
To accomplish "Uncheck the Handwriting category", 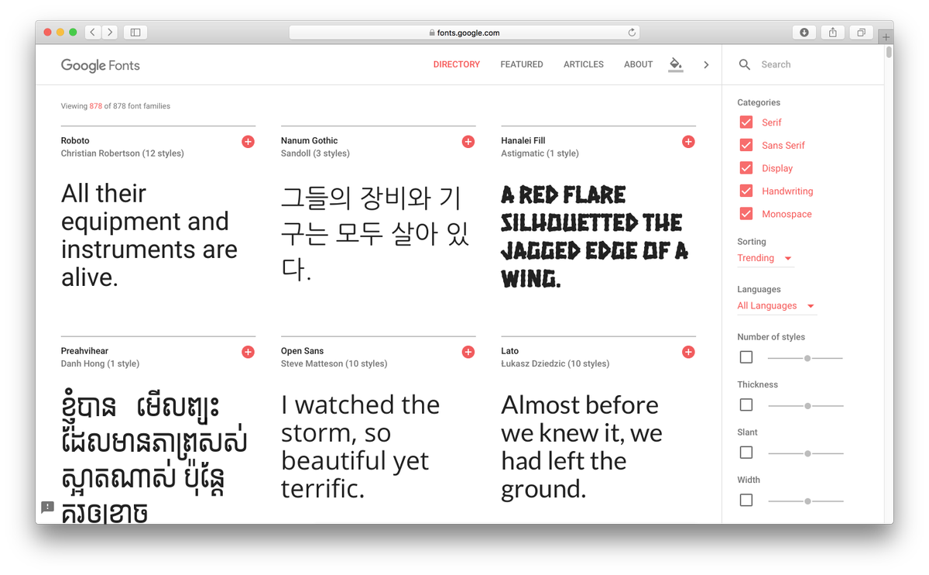I will [746, 191].
